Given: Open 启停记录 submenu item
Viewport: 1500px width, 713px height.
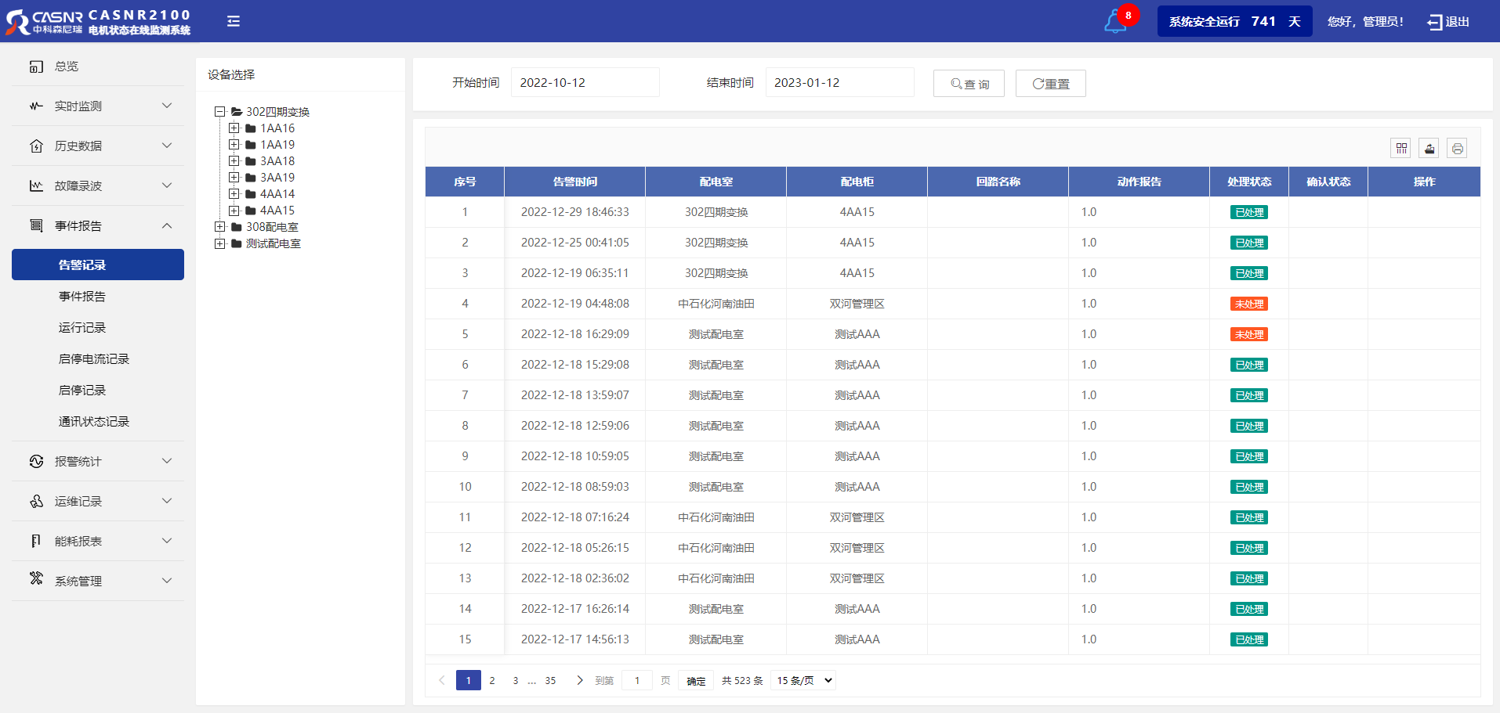Looking at the screenshot, I should point(82,390).
